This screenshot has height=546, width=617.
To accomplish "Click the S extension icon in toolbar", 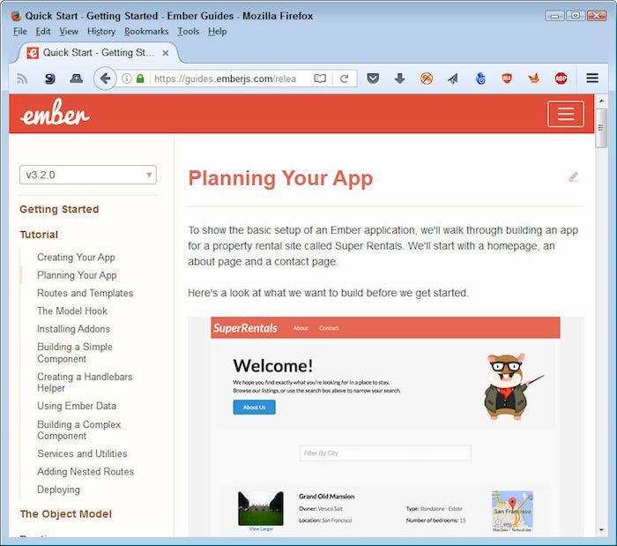I will [x=50, y=79].
